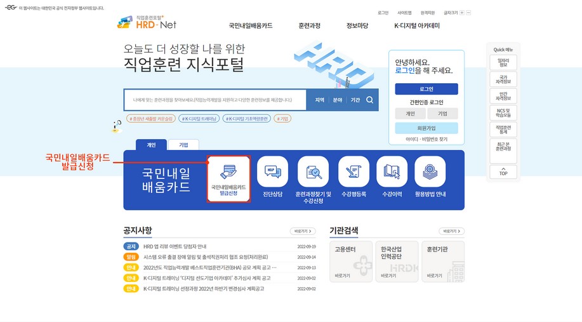The image size is (582, 322).
Task: Click the TOP arrow button
Action: click(x=503, y=172)
